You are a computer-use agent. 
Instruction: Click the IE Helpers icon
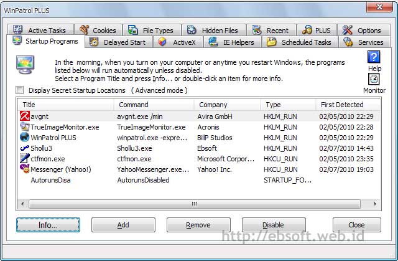coord(213,42)
